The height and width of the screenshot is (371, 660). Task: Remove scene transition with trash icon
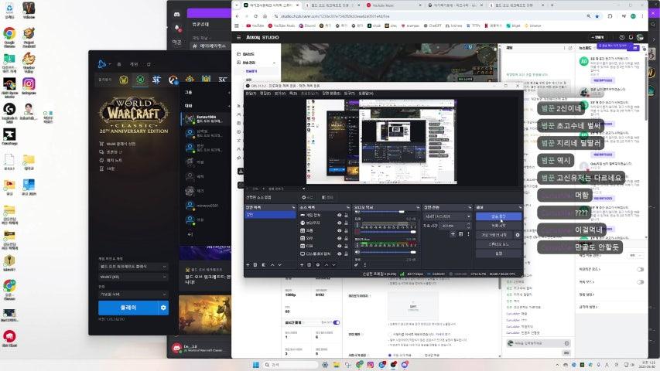[460, 234]
